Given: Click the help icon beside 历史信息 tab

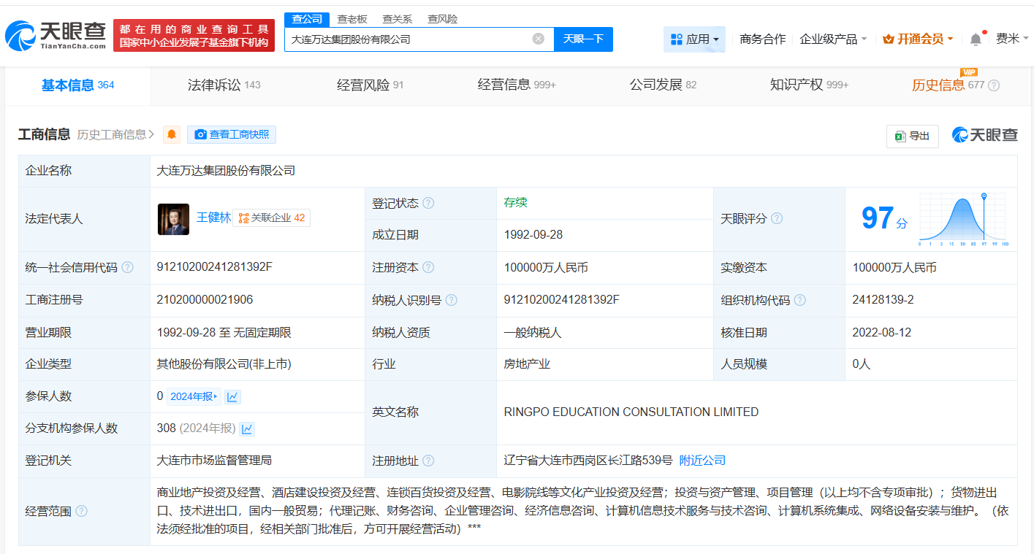Looking at the screenshot, I should coord(992,85).
